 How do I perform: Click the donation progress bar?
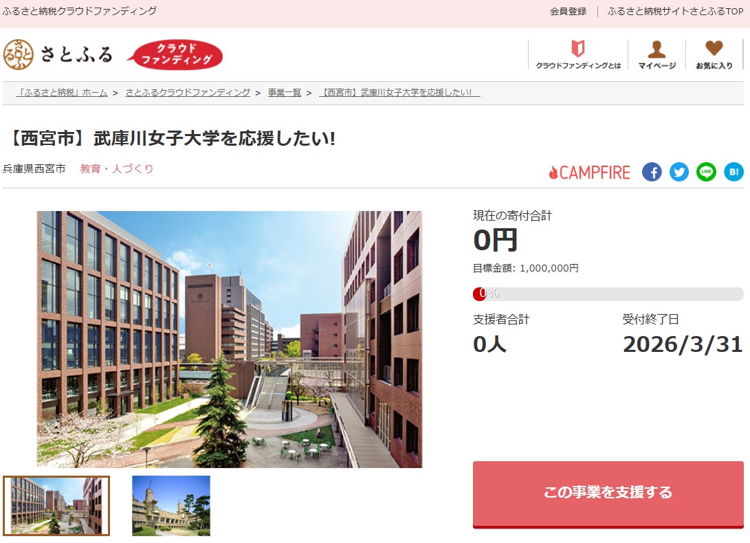point(608,293)
